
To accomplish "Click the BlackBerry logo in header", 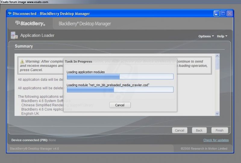I will pyautogui.click(x=30, y=23).
